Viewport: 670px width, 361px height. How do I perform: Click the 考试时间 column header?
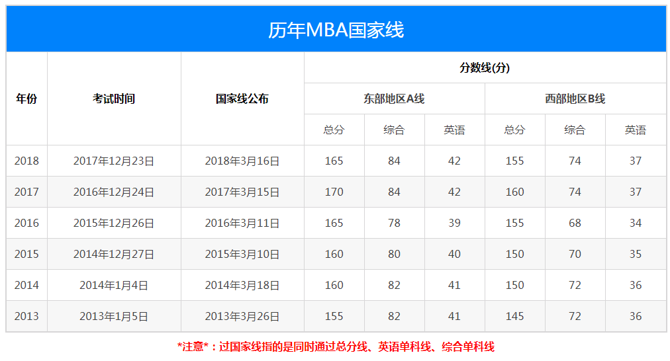tap(114, 99)
